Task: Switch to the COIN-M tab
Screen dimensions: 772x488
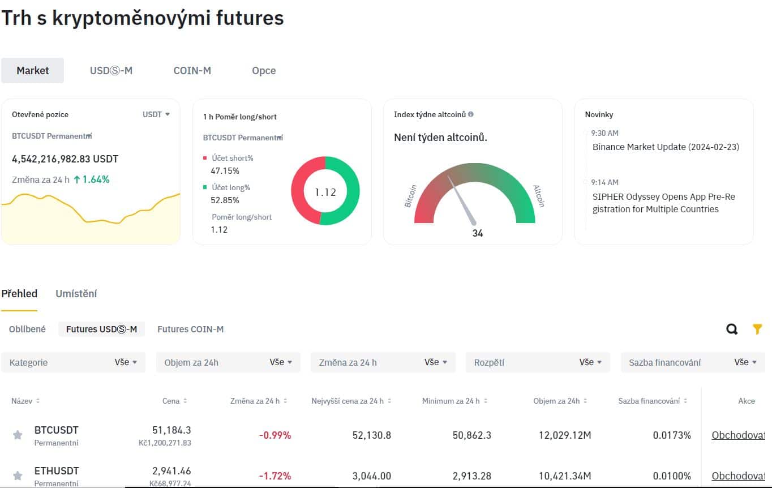Action: 192,71
